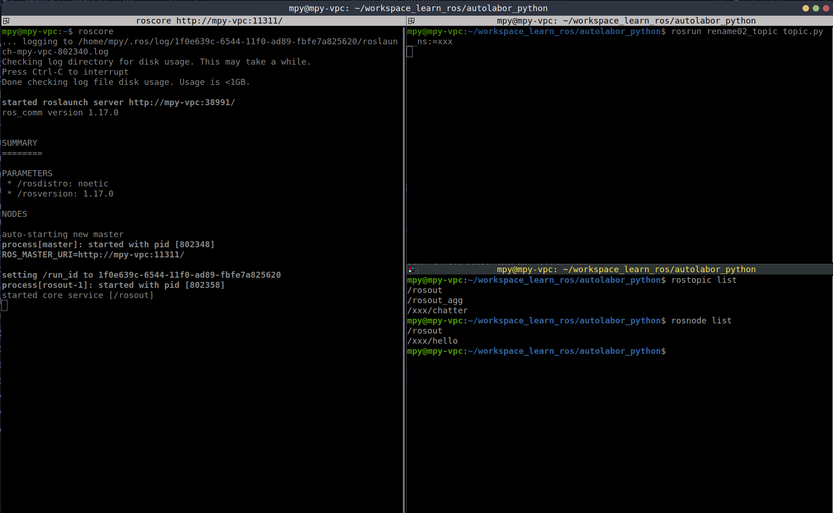Click the yellow-titled bottom-right pane title bar
This screenshot has height=513, width=833.
click(x=626, y=269)
